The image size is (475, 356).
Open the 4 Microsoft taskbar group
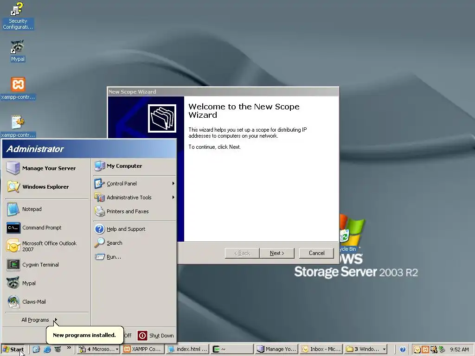tap(98, 349)
